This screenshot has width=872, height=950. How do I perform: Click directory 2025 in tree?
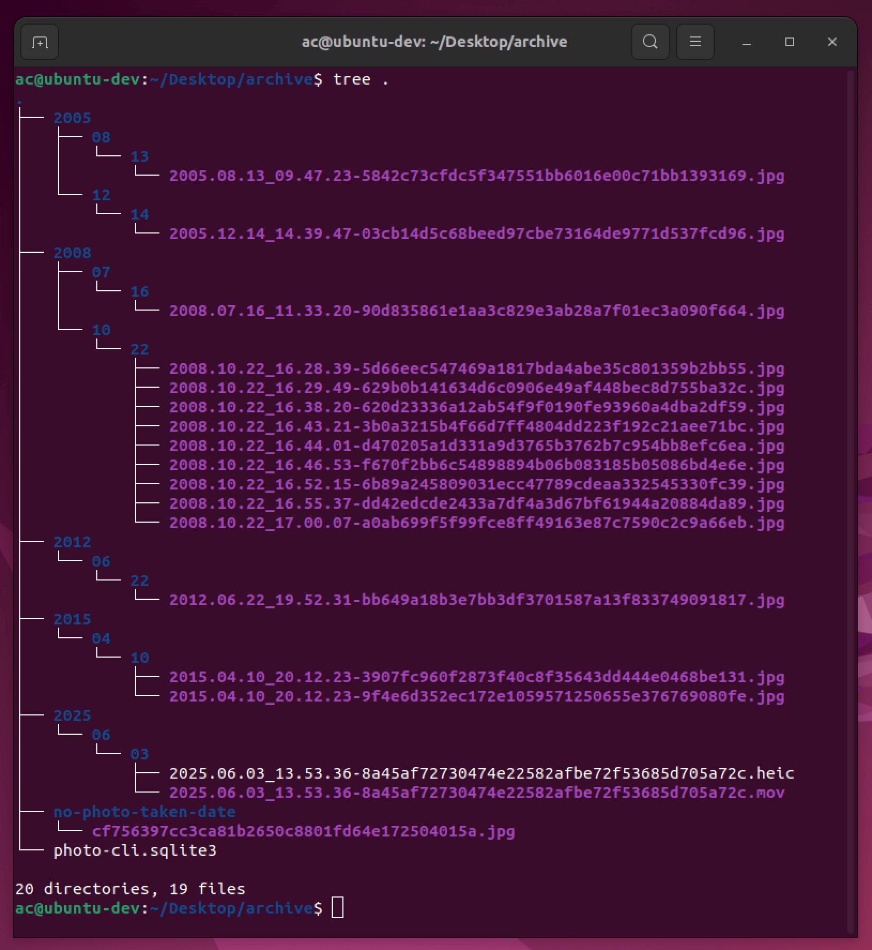click(x=72, y=715)
